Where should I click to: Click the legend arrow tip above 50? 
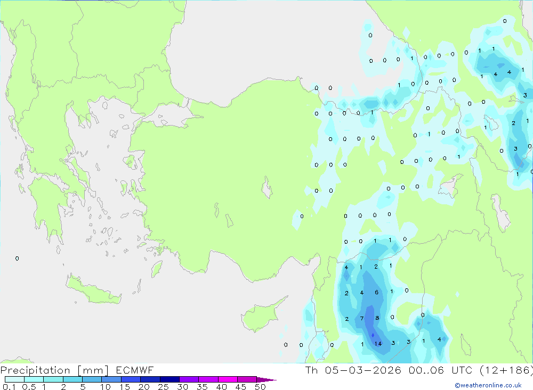266,379
